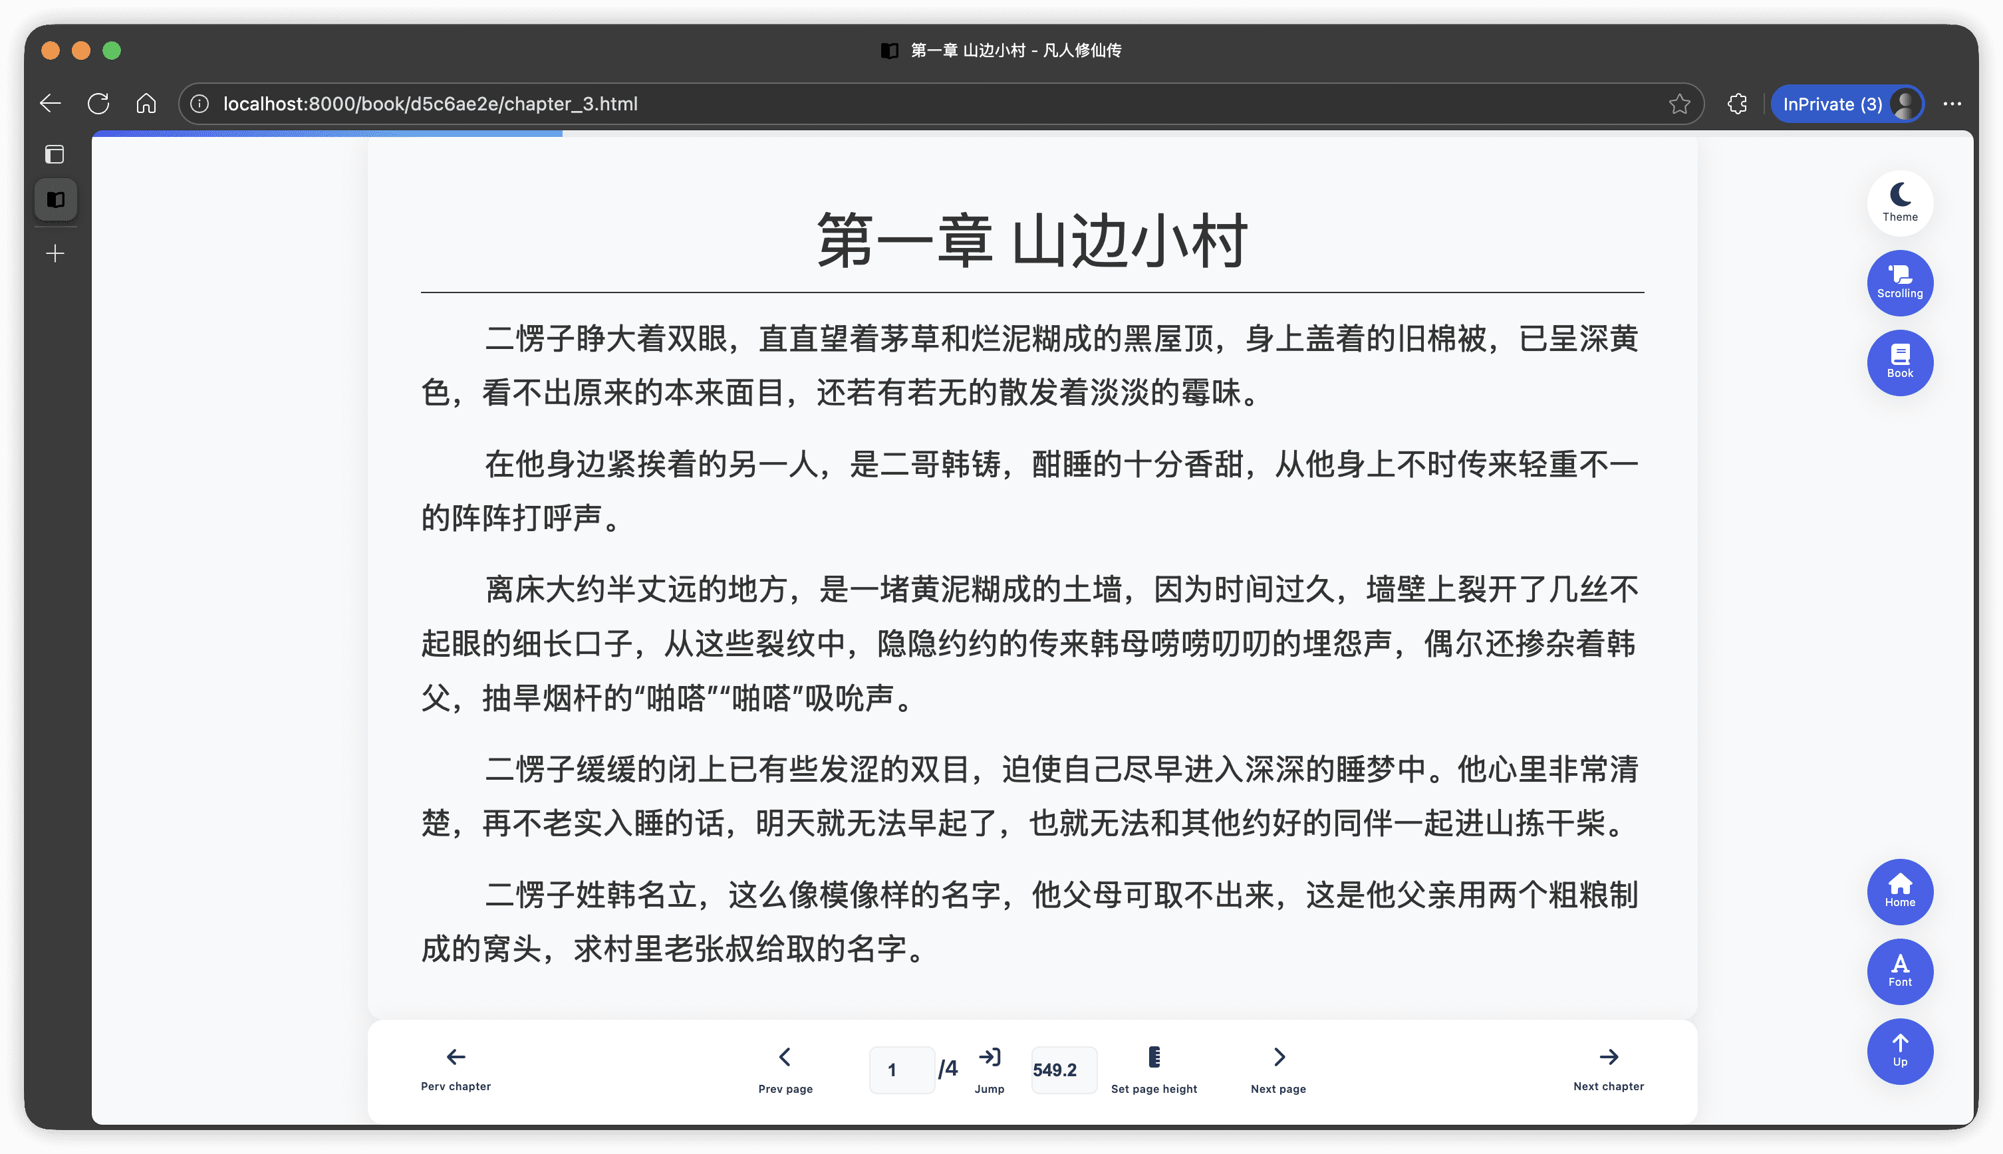2003x1154 pixels.
Task: Open the Font settings button
Action: coord(1899,971)
